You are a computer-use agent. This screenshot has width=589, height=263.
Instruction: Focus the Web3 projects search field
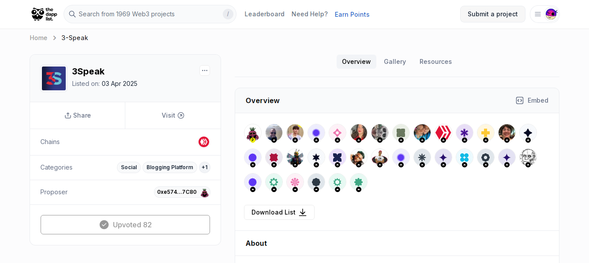[x=150, y=14]
